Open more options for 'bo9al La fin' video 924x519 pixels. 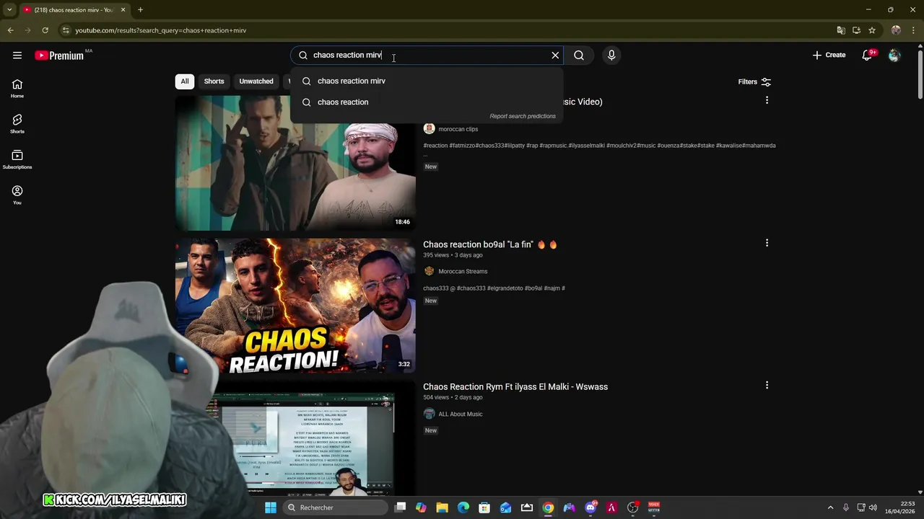(x=767, y=243)
